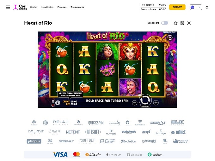215x161 pixels.
Task: Switch game to fullscreen mode
Action: coord(182,23)
